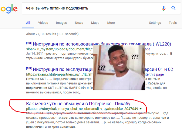This screenshot has width=182, height=131.
Task: Select the All results tab
Action: 28,23
